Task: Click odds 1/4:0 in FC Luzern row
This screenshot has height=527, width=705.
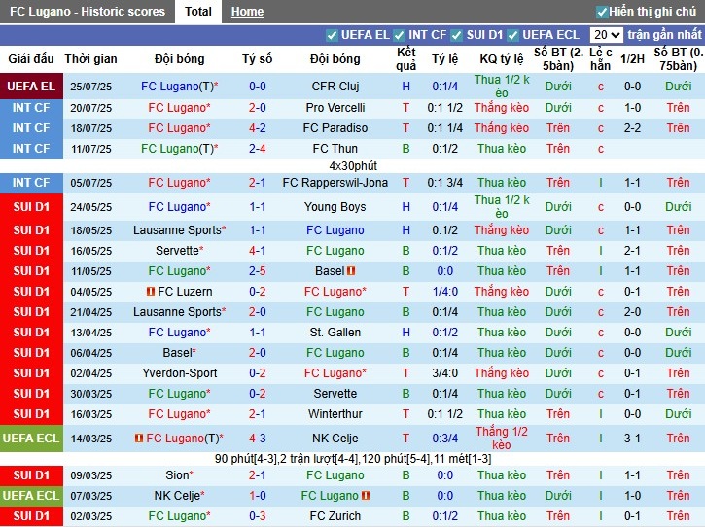Action: pos(444,292)
